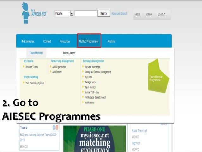Select the AIESEC Programmes menu
202x152 pixels.
pyautogui.click(x=89, y=41)
